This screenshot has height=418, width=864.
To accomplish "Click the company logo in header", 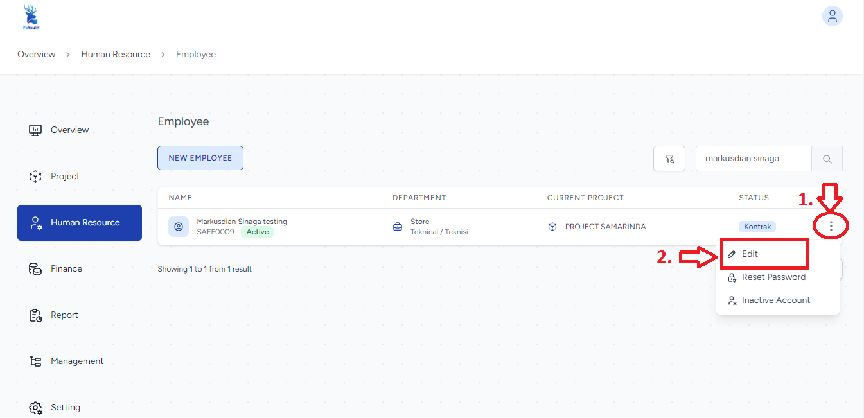I will (x=30, y=17).
